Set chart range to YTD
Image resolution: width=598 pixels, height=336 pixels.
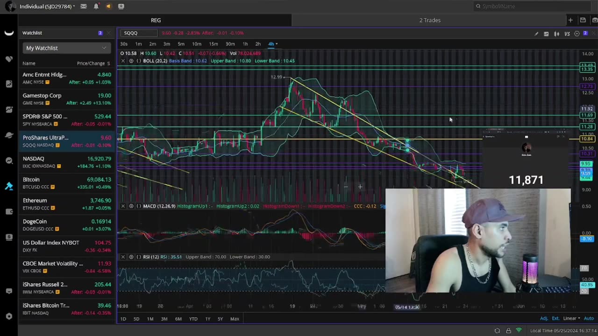(193, 319)
